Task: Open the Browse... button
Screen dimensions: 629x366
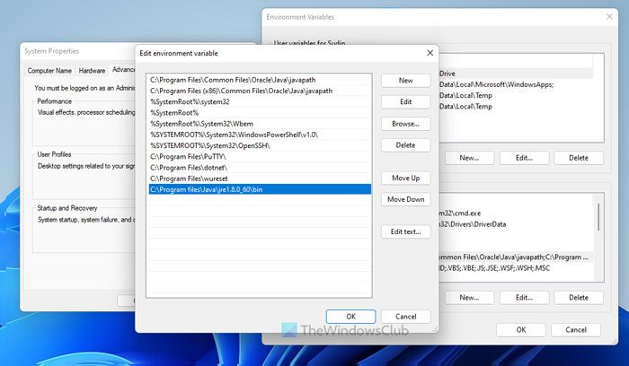Action: point(405,124)
